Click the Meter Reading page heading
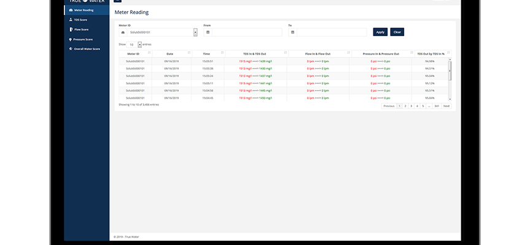Viewport: 530px width, 245px height. (x=131, y=12)
